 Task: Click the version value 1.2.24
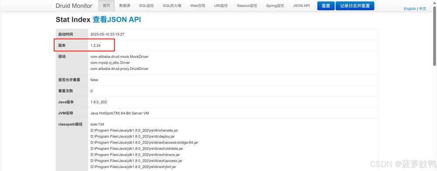pos(96,45)
